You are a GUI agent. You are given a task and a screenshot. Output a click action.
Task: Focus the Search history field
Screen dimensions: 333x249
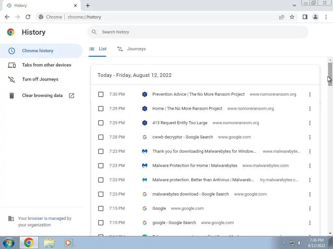(x=197, y=32)
